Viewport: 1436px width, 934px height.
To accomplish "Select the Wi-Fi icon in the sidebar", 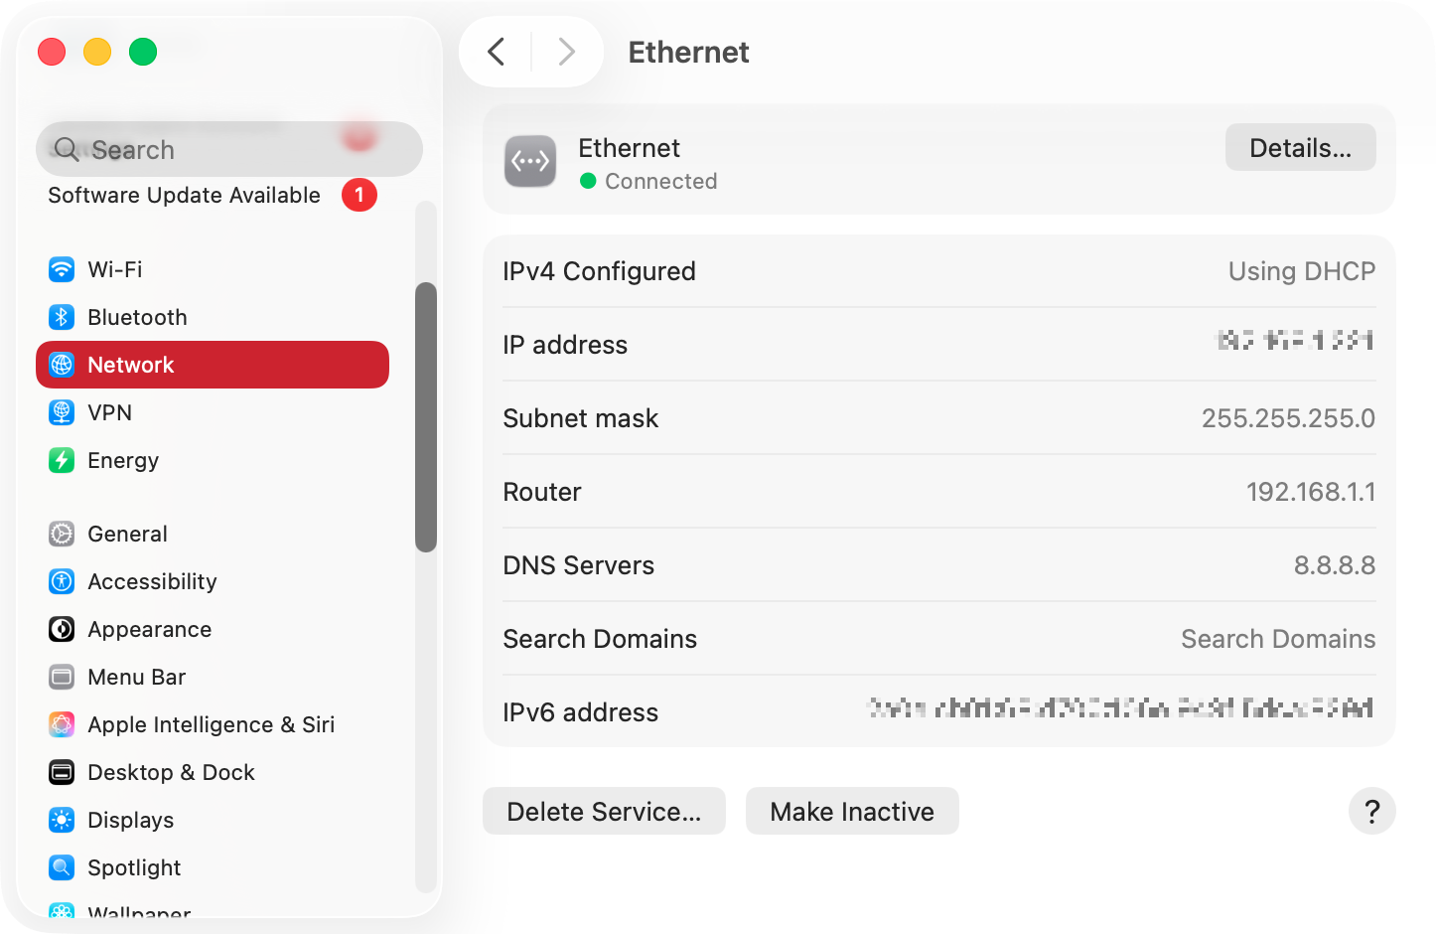I will (x=62, y=269).
